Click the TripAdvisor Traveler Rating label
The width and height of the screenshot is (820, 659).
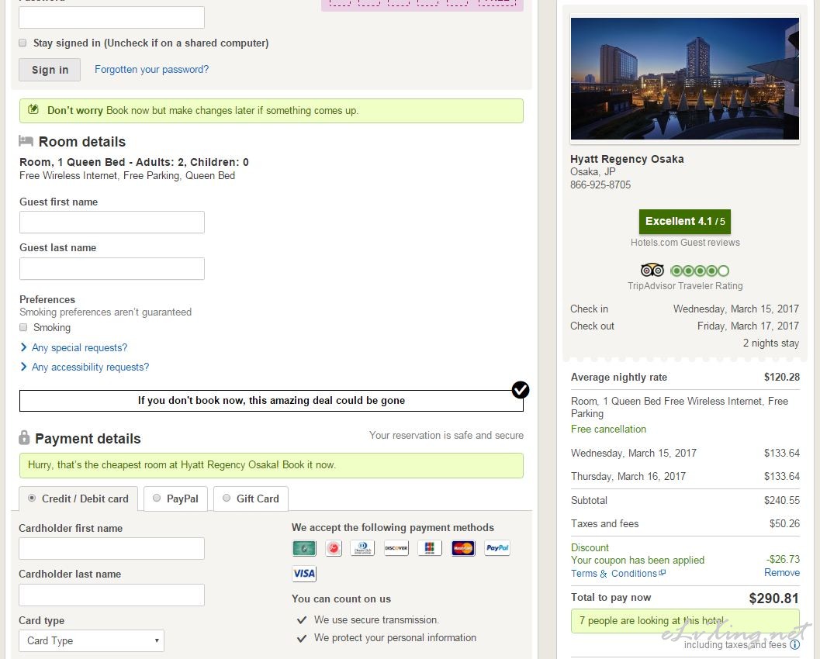point(685,286)
